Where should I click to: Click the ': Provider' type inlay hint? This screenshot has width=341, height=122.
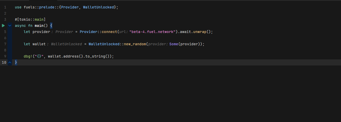(x=62, y=32)
